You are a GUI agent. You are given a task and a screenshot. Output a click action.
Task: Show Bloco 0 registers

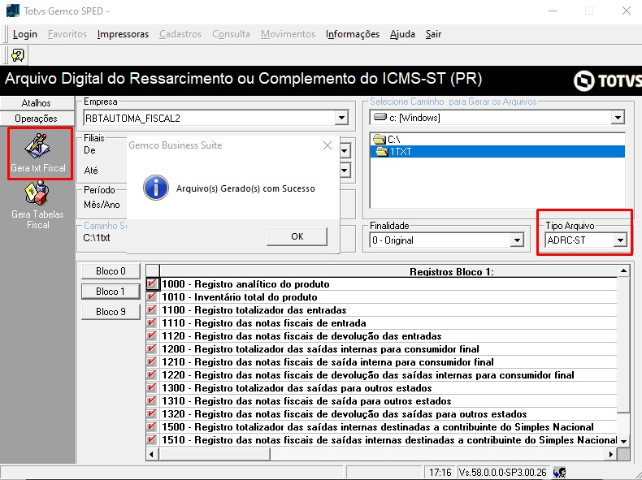pyautogui.click(x=111, y=271)
